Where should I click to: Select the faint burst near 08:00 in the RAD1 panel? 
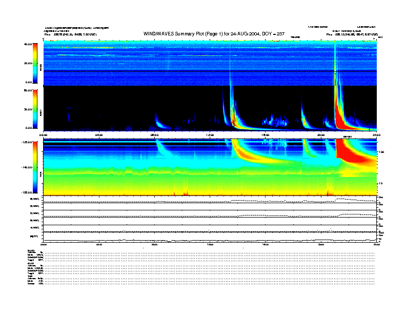(160, 123)
